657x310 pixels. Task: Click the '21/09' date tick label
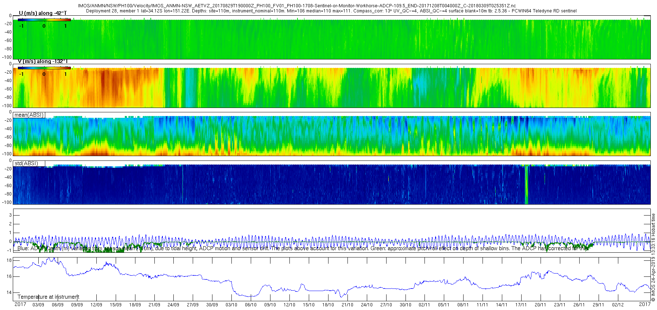point(154,305)
